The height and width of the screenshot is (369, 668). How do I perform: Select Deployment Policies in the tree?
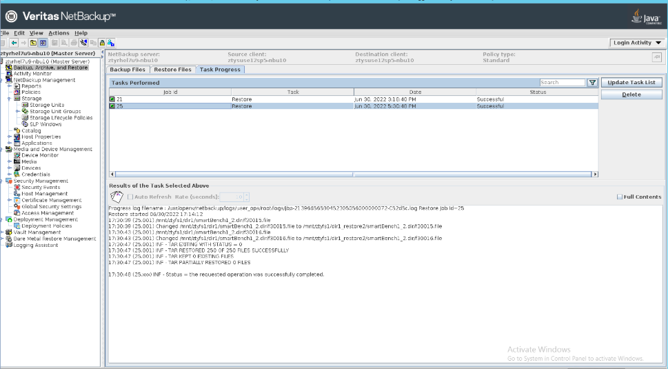click(46, 226)
